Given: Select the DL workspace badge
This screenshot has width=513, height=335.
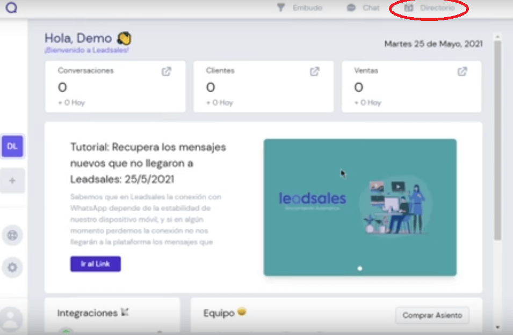Looking at the screenshot, I should click(12, 146).
